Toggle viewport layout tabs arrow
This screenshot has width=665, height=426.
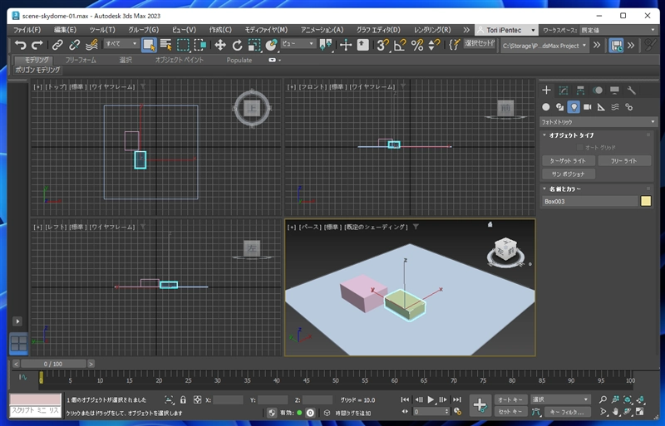click(17, 321)
